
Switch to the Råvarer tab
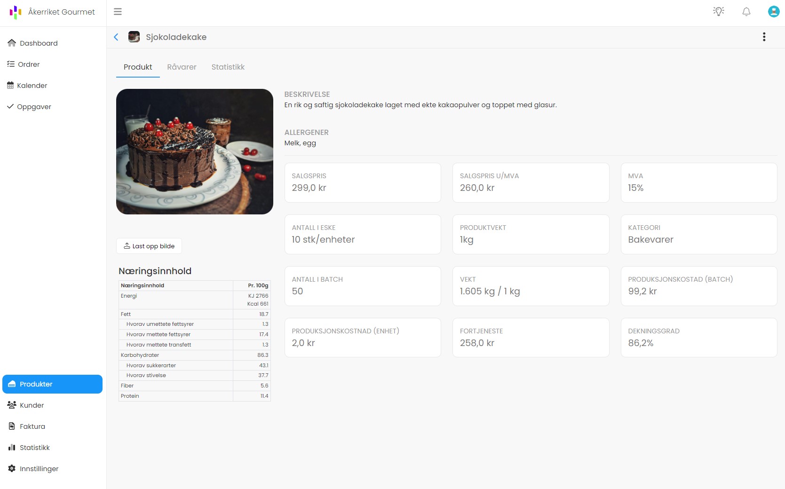click(182, 67)
